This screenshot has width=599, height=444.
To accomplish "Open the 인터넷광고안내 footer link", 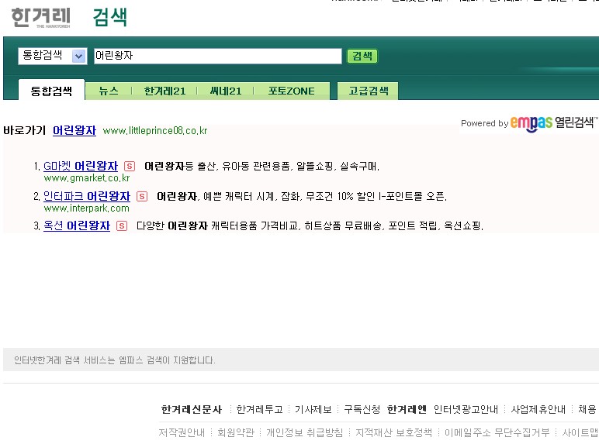I will (466, 409).
